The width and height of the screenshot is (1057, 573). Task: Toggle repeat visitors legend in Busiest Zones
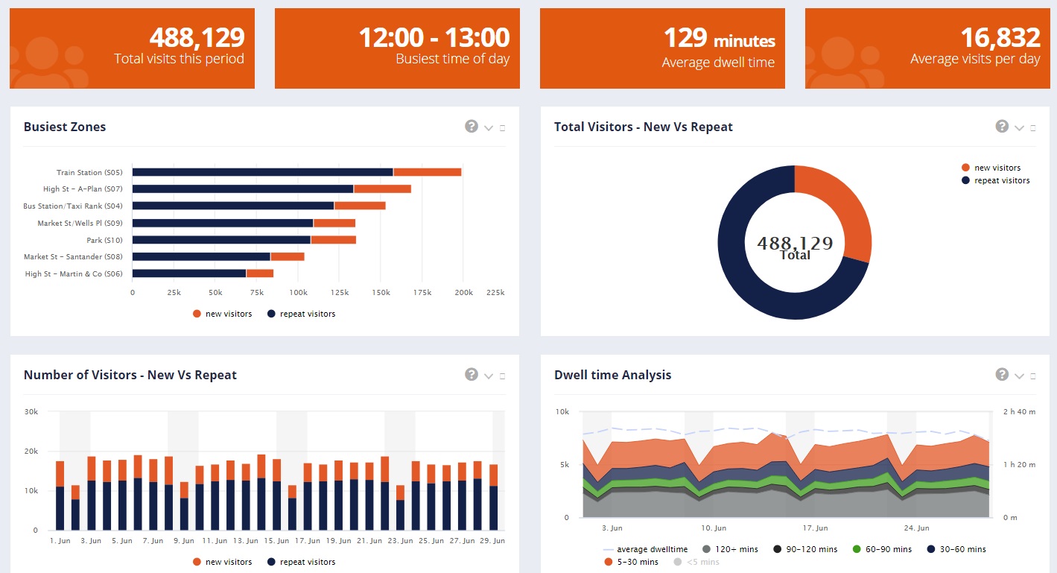(x=302, y=314)
